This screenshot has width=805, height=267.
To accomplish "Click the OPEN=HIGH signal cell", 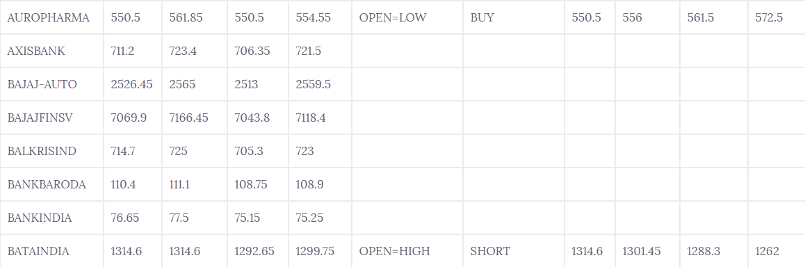I will pos(407,251).
